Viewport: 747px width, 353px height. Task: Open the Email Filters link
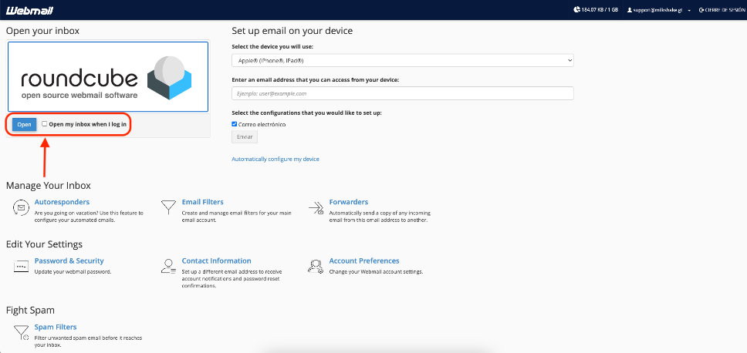202,202
